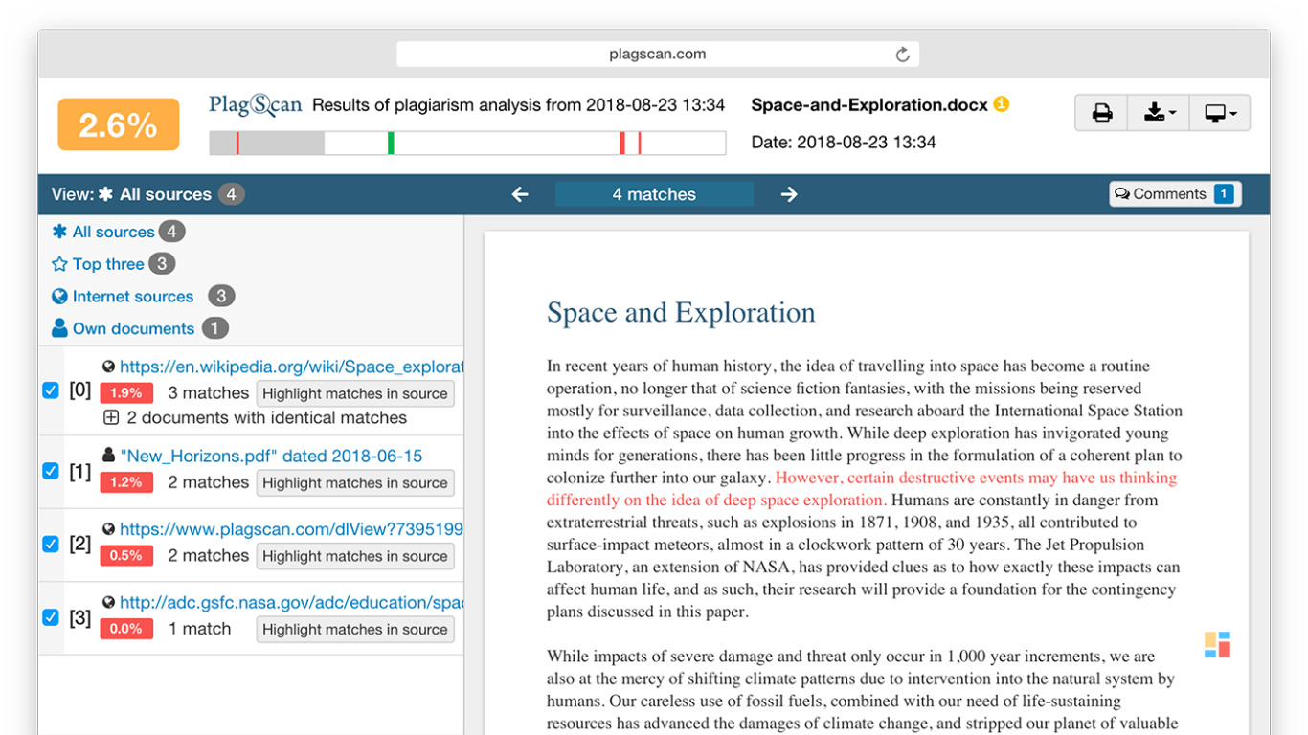Uncheck source [1] New_Horizons checkbox
Image resolution: width=1308 pixels, height=735 pixels.
tap(51, 471)
